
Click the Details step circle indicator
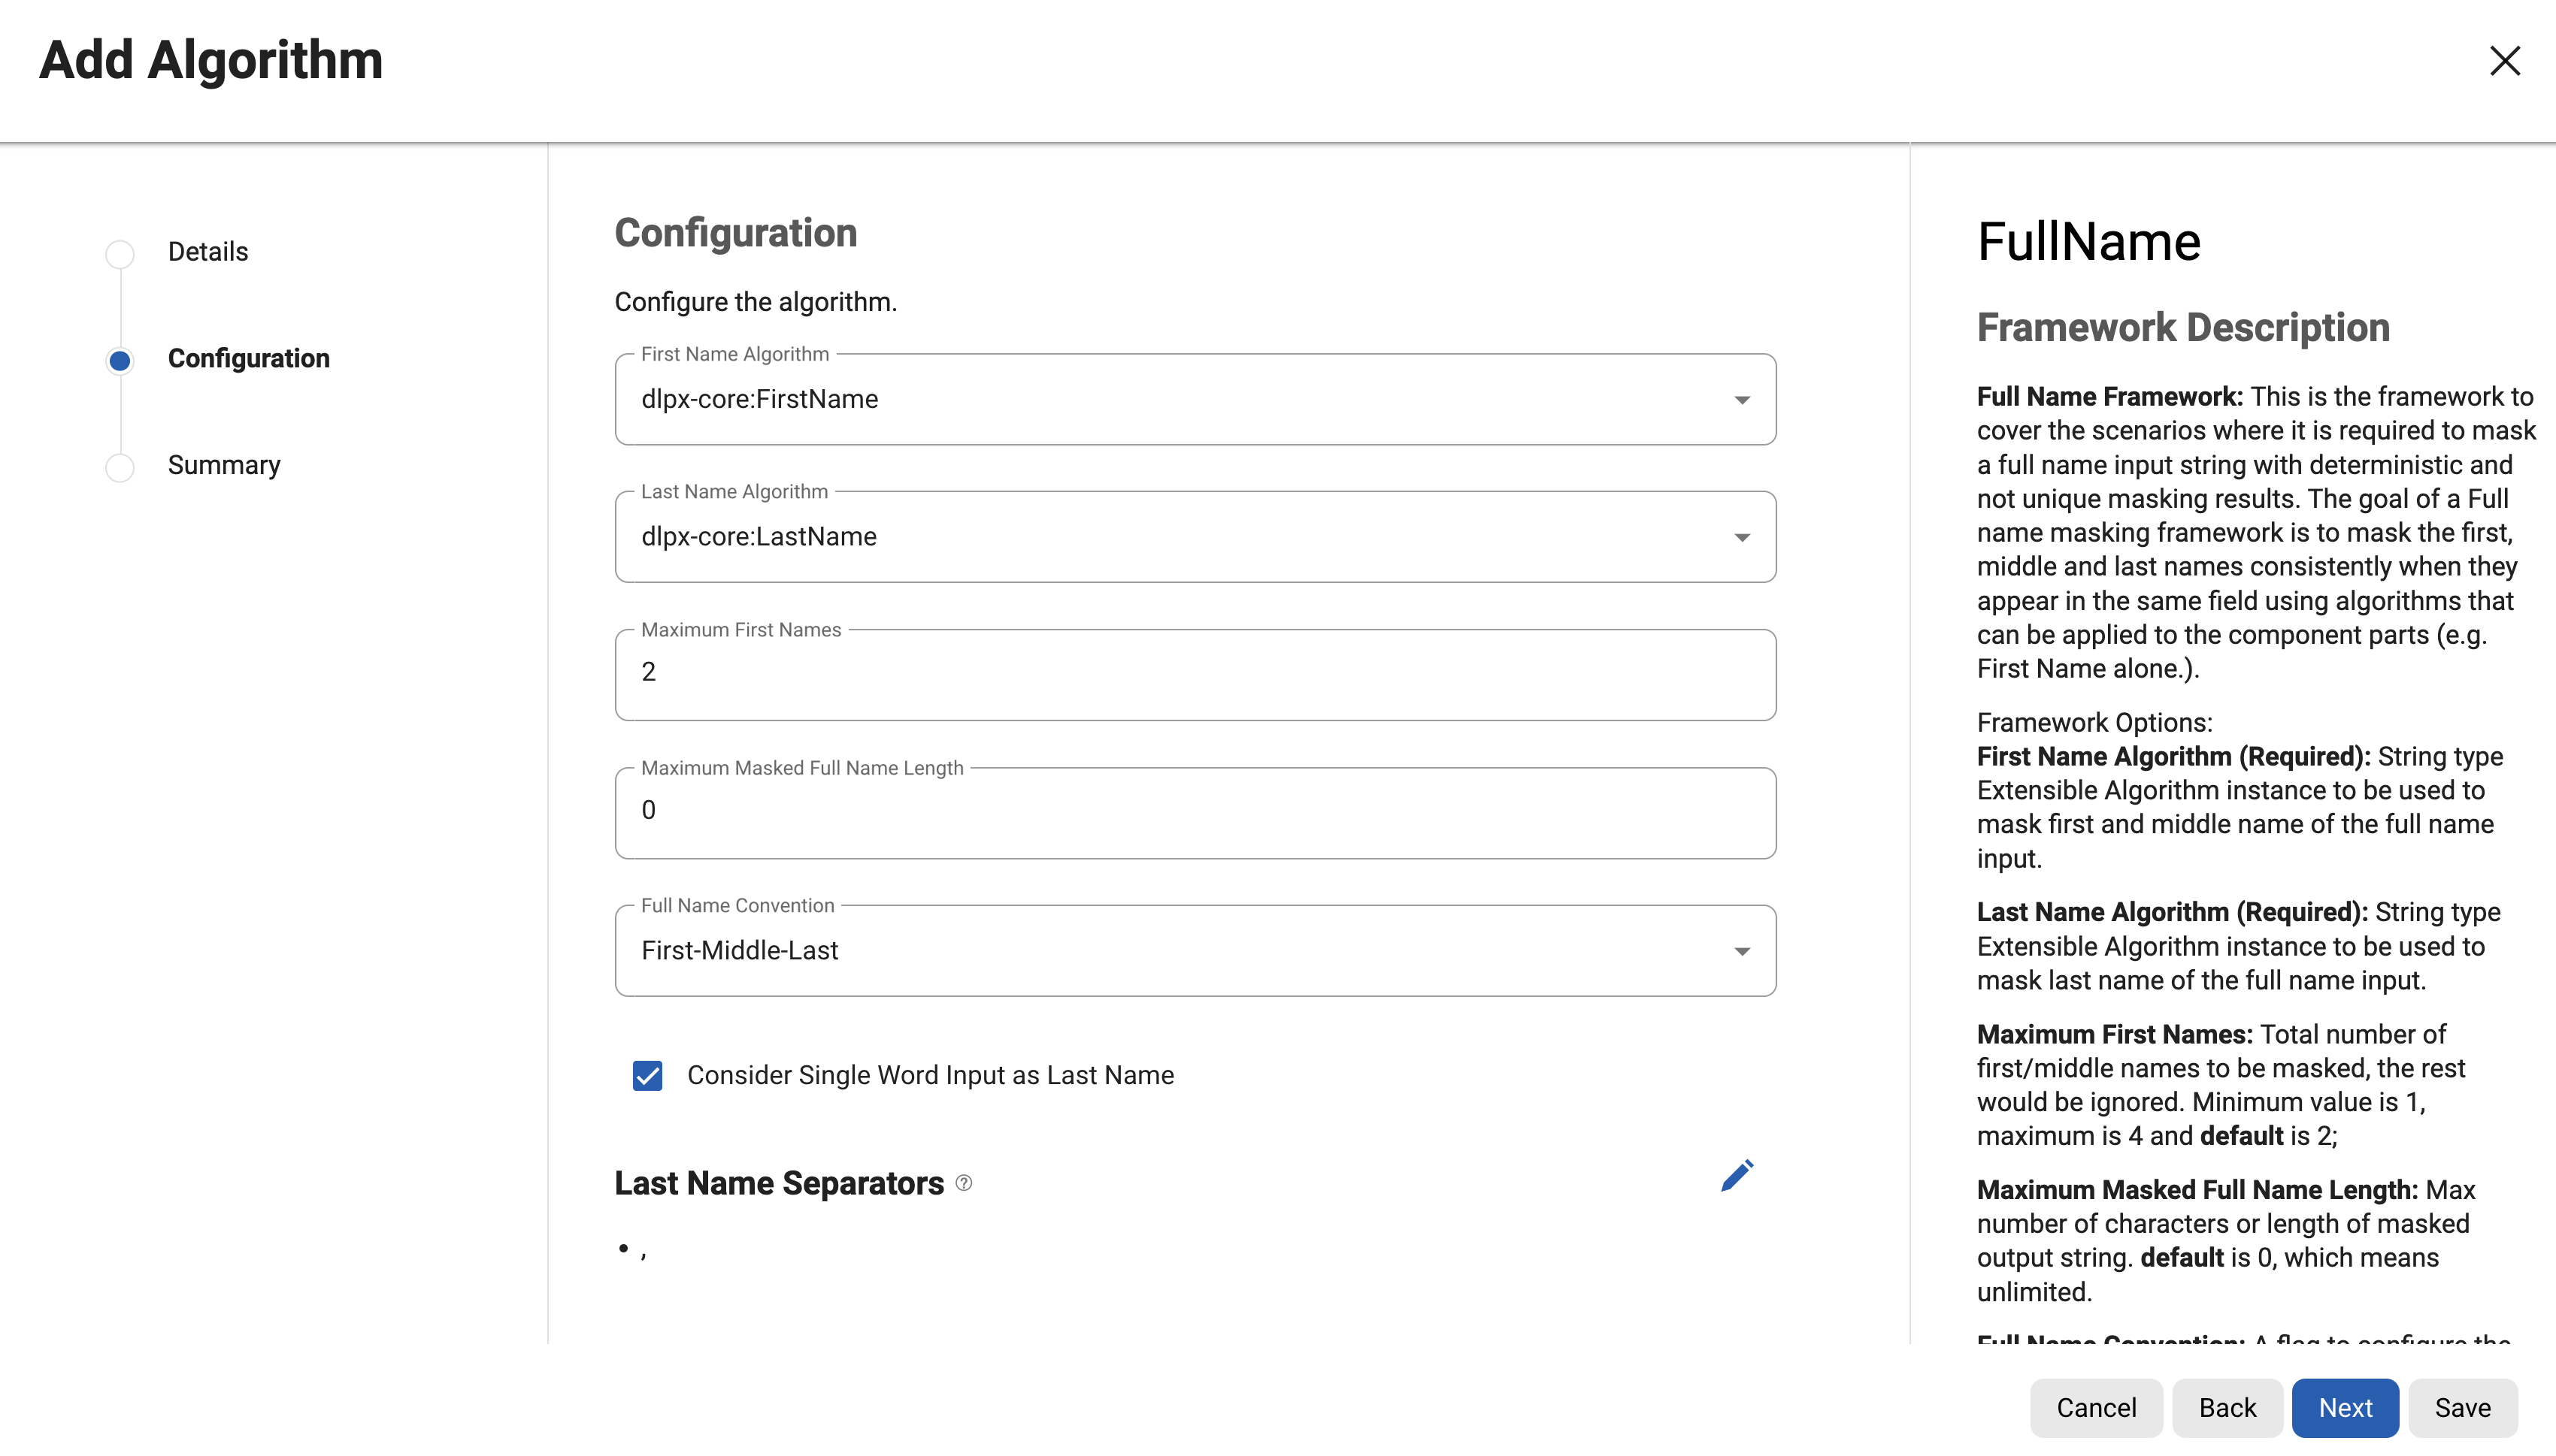click(120, 254)
